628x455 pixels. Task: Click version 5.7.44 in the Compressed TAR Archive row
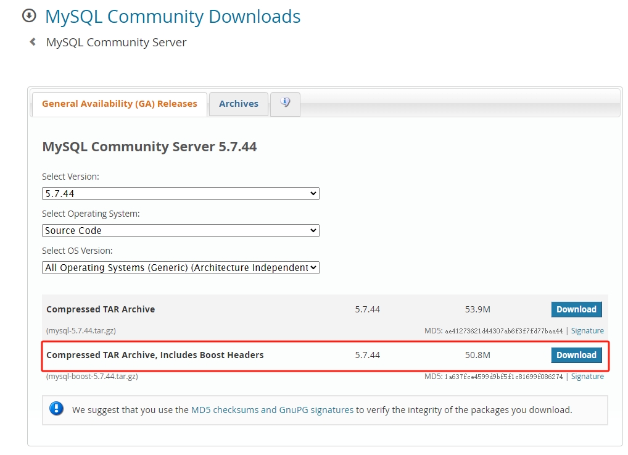coord(367,309)
